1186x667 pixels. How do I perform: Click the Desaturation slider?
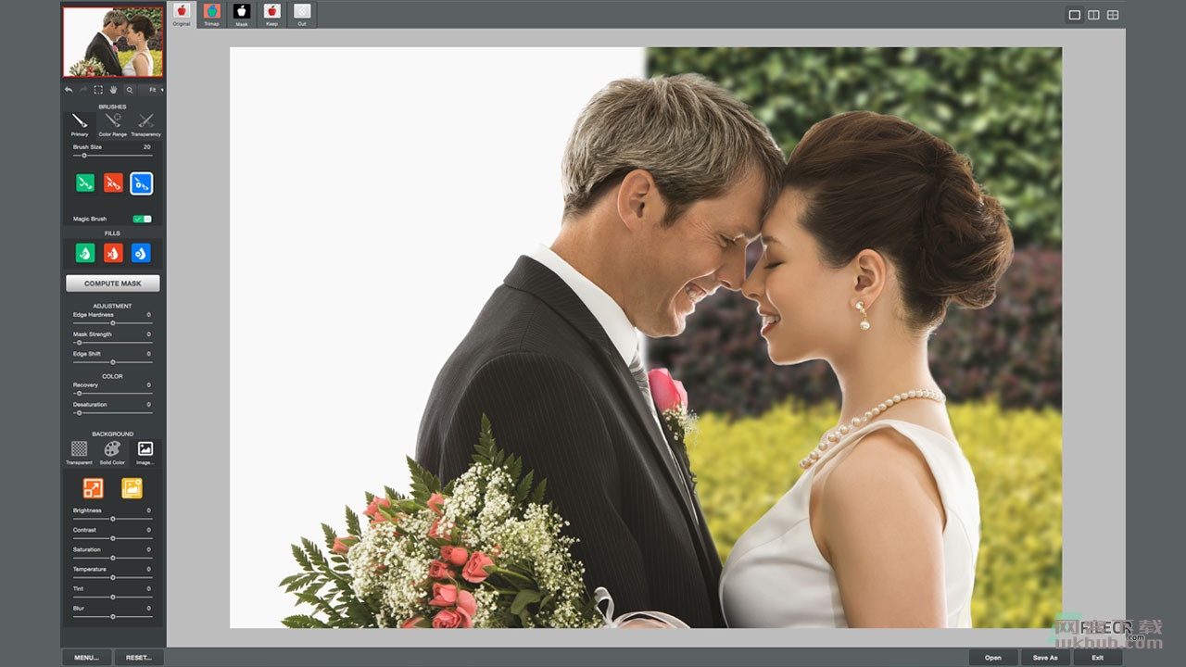(112, 412)
